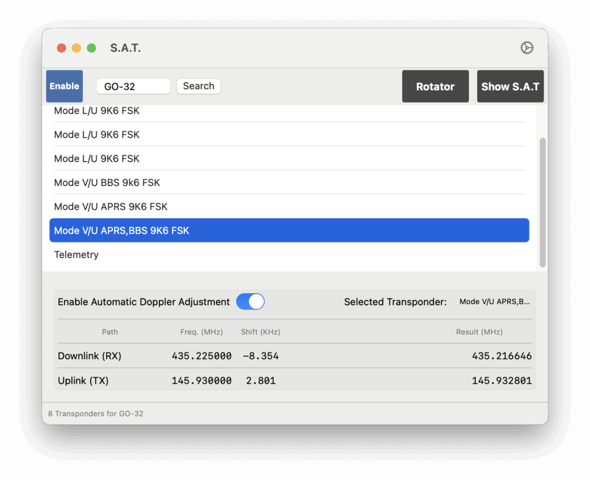Screen dimensions: 590x480
Task: Click the Uplink shift value 2.801
Action: coord(261,381)
